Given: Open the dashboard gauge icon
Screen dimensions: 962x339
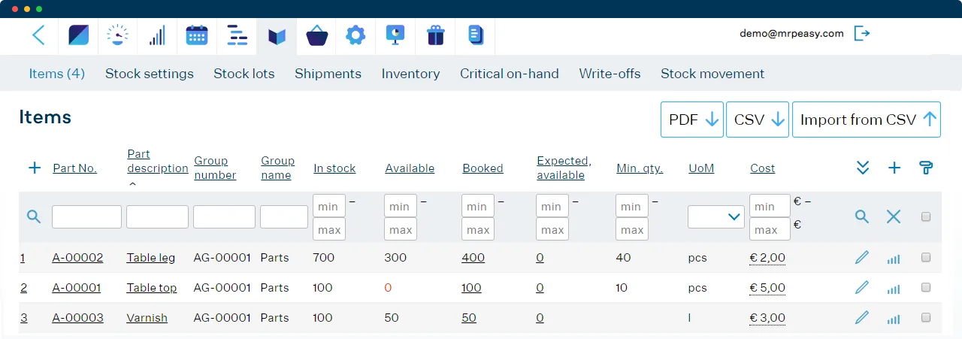Looking at the screenshot, I should [118, 35].
